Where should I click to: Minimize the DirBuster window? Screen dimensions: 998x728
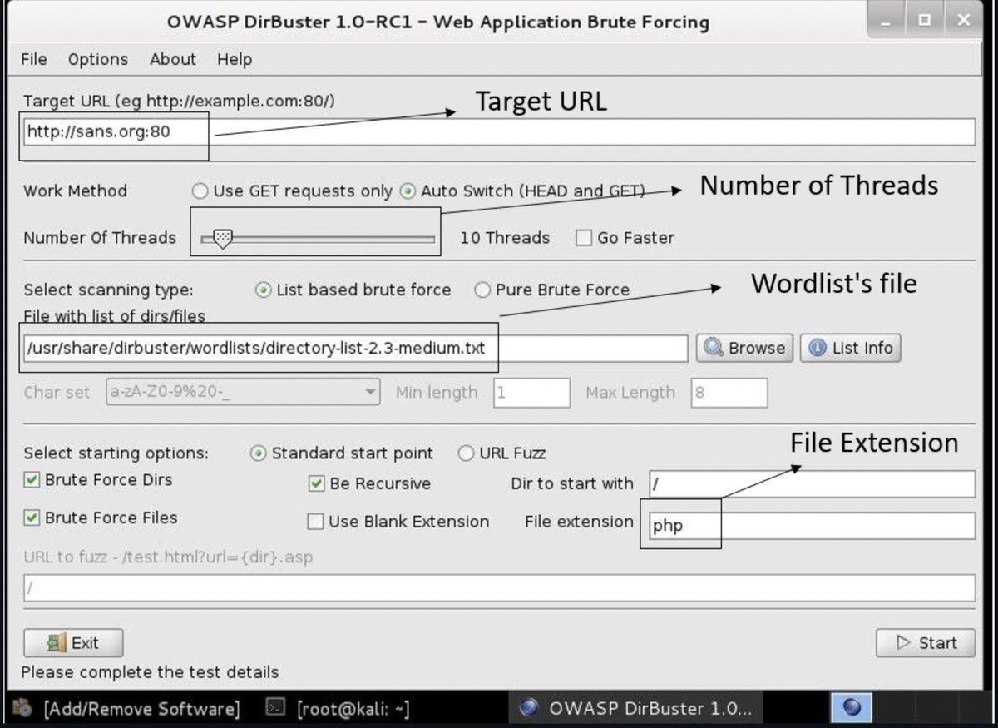pyautogui.click(x=887, y=20)
